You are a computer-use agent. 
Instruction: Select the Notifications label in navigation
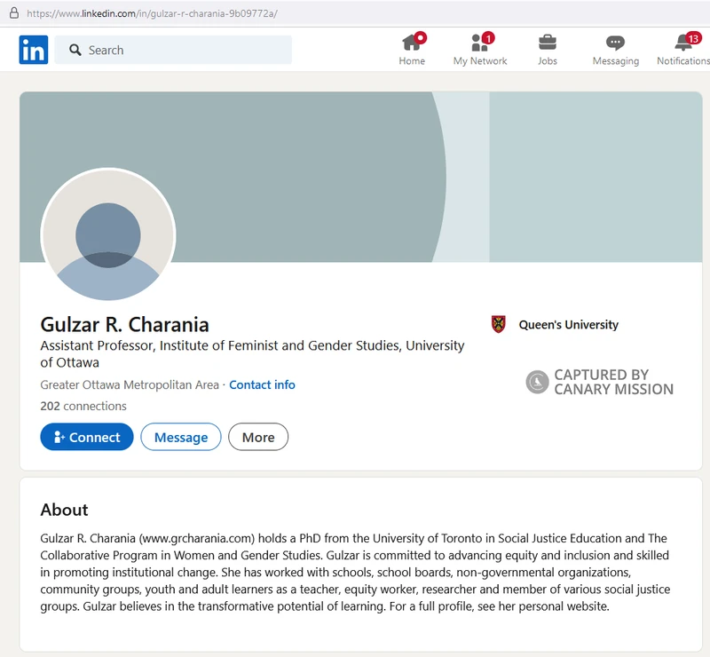683,60
